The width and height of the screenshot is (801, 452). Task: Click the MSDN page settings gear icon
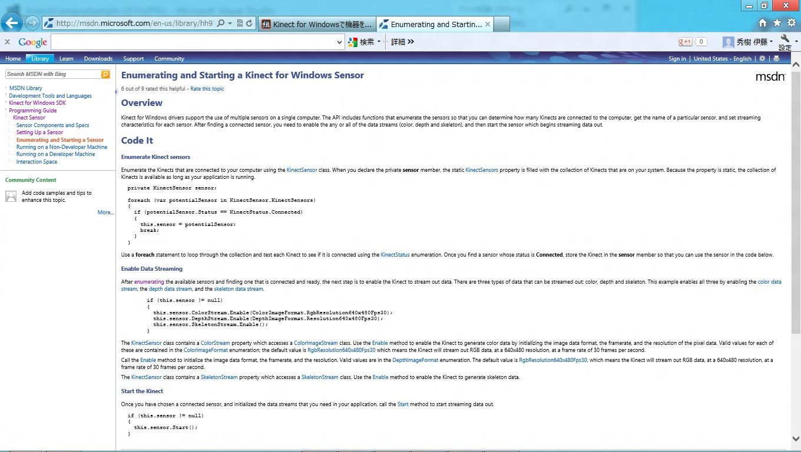pyautogui.click(x=762, y=59)
